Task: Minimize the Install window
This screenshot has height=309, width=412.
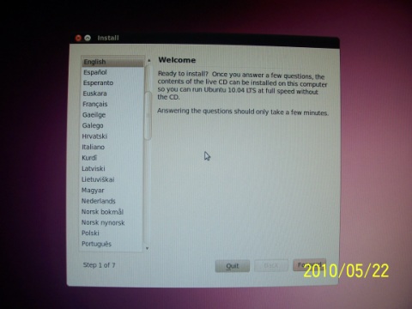Action: point(88,38)
